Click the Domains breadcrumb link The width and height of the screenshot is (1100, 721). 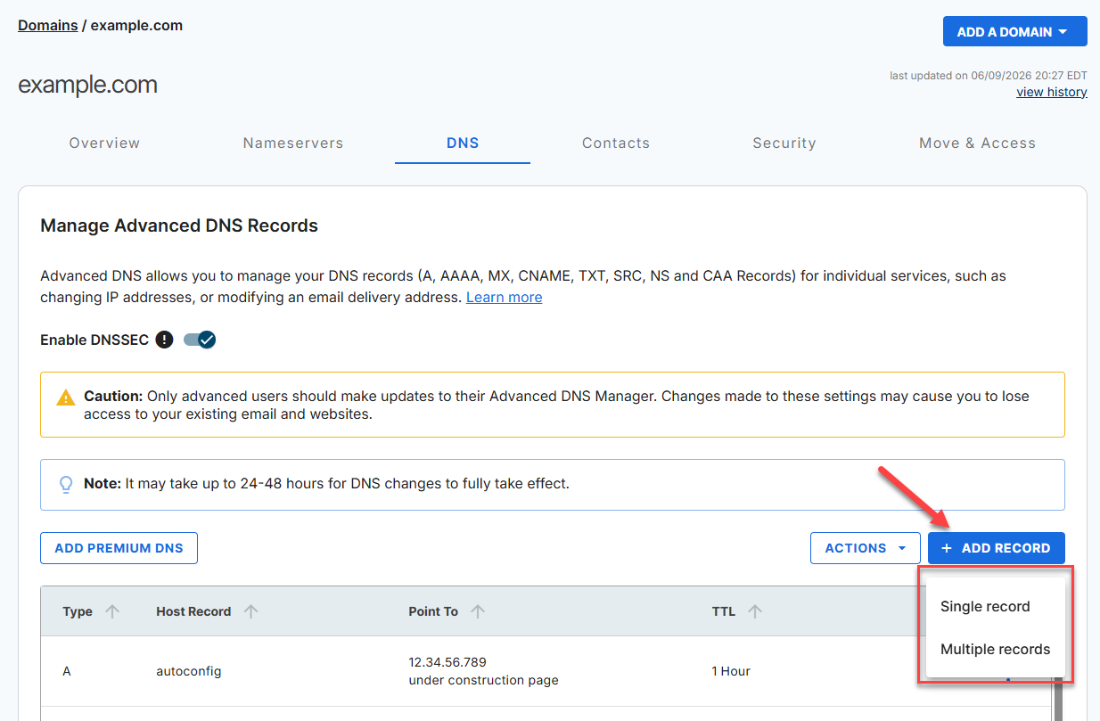(x=48, y=25)
